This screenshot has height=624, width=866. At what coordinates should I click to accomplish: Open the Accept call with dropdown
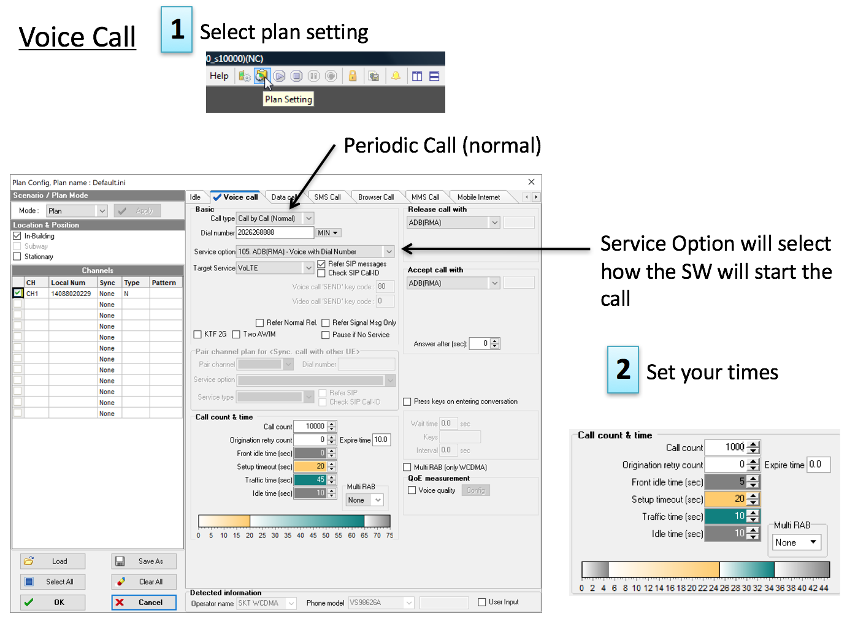click(x=453, y=283)
